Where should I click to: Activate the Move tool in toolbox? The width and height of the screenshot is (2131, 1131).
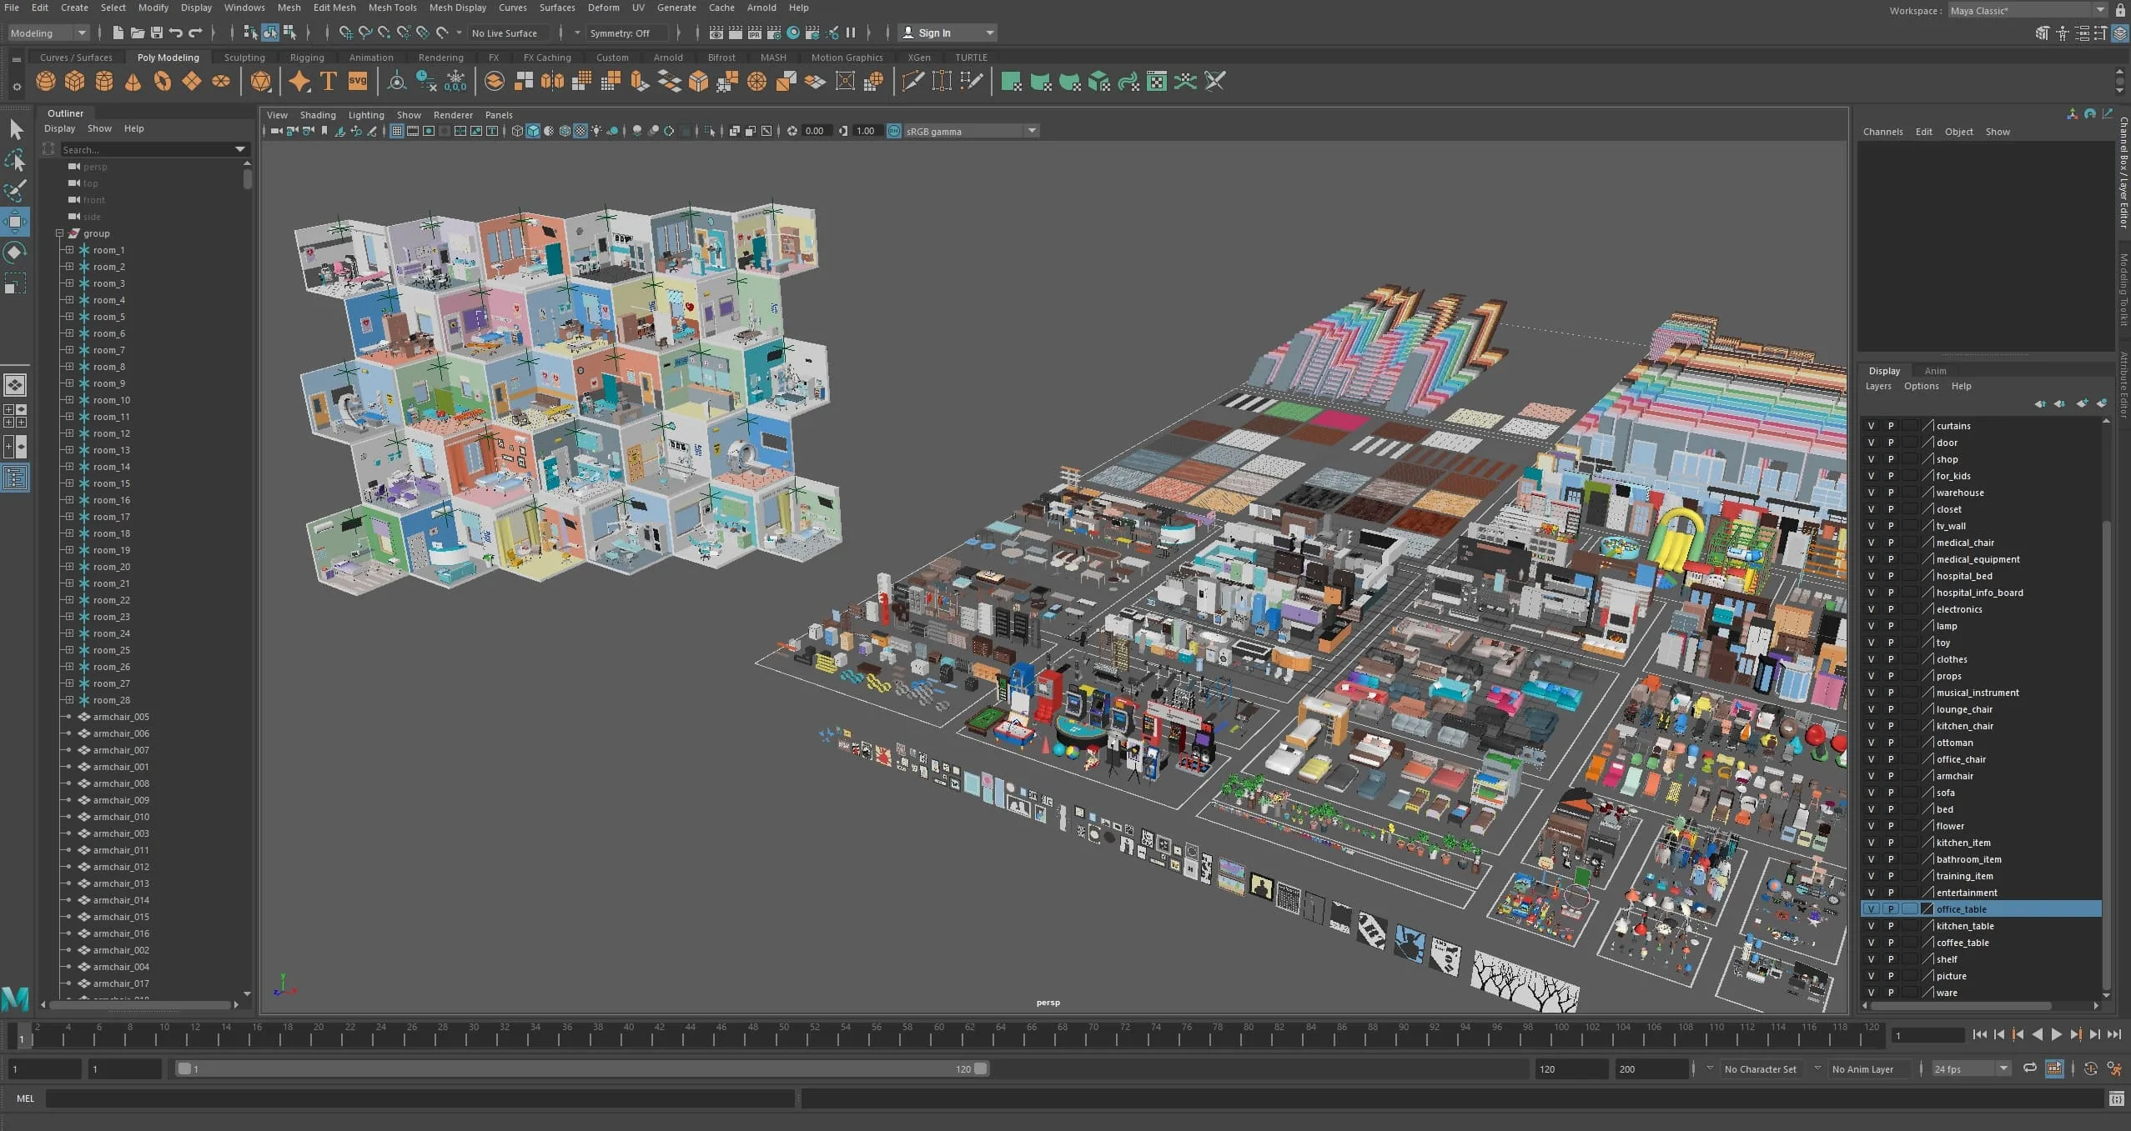[16, 222]
